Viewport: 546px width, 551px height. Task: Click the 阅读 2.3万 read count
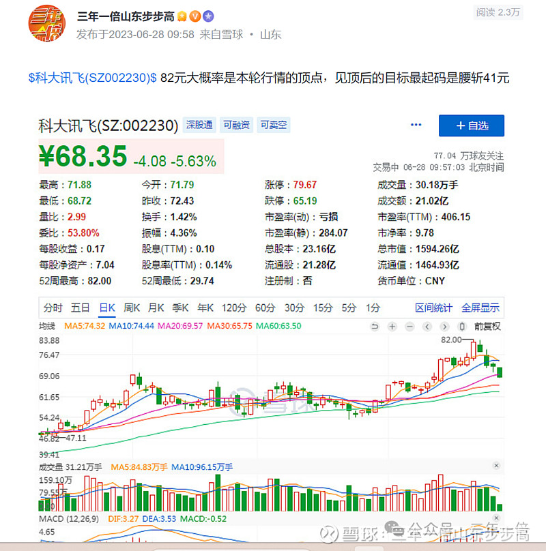498,12
